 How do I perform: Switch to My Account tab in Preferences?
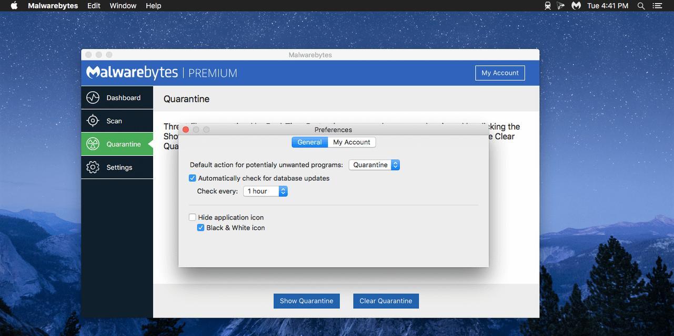(x=351, y=142)
